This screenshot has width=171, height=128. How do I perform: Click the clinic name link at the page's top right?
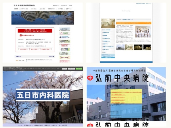(144, 4)
